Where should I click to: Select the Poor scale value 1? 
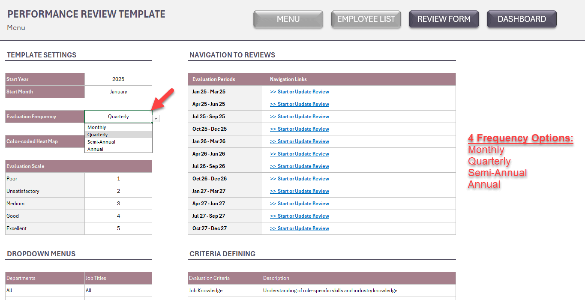coord(118,179)
